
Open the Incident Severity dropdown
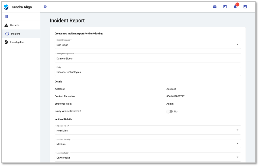pyautogui.click(x=238, y=143)
